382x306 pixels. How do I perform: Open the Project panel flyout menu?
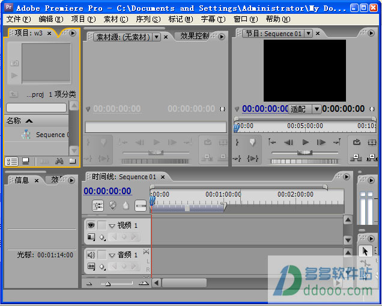(73, 33)
